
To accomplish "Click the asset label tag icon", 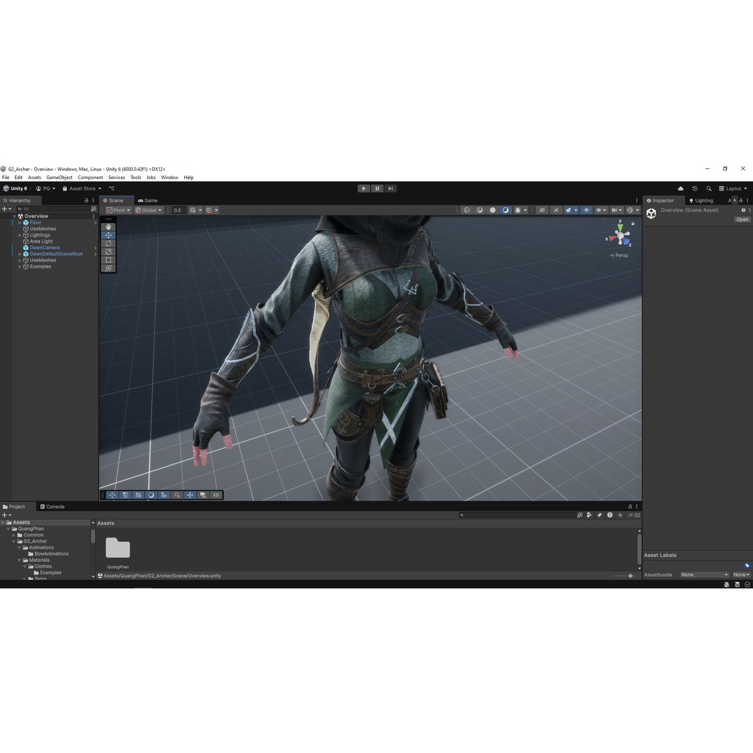I will pos(747,565).
